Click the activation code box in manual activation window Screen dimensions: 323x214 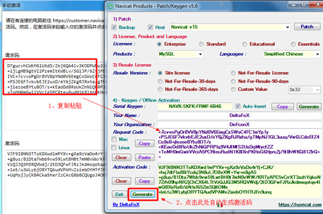55,182
